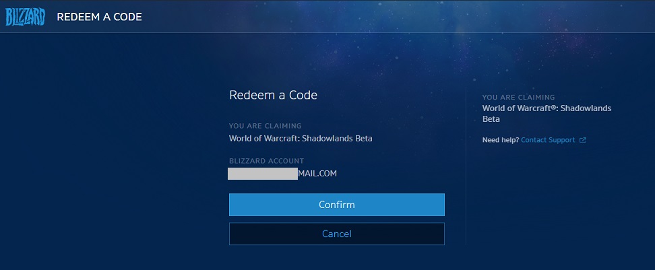The height and width of the screenshot is (270, 655).
Task: Confirm the code redemption
Action: pyautogui.click(x=337, y=205)
